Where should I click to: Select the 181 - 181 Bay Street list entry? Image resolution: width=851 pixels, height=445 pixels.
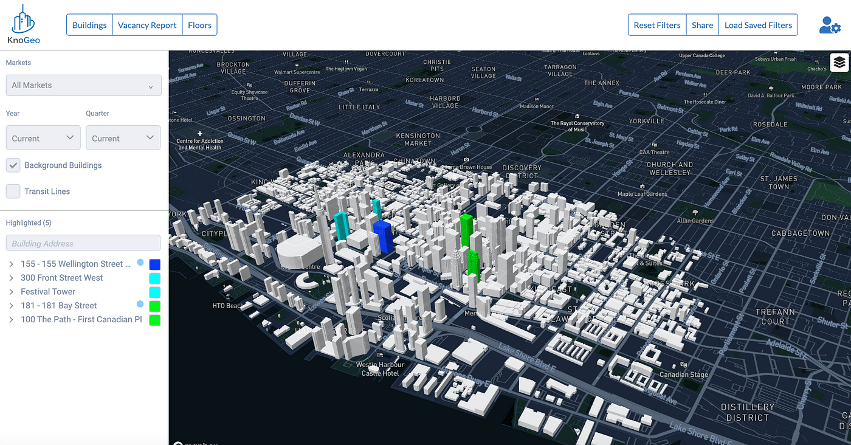59,306
